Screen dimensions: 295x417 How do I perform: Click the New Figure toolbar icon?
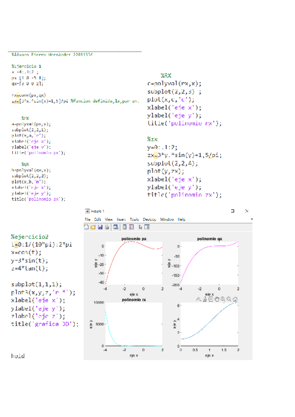pos(87,227)
